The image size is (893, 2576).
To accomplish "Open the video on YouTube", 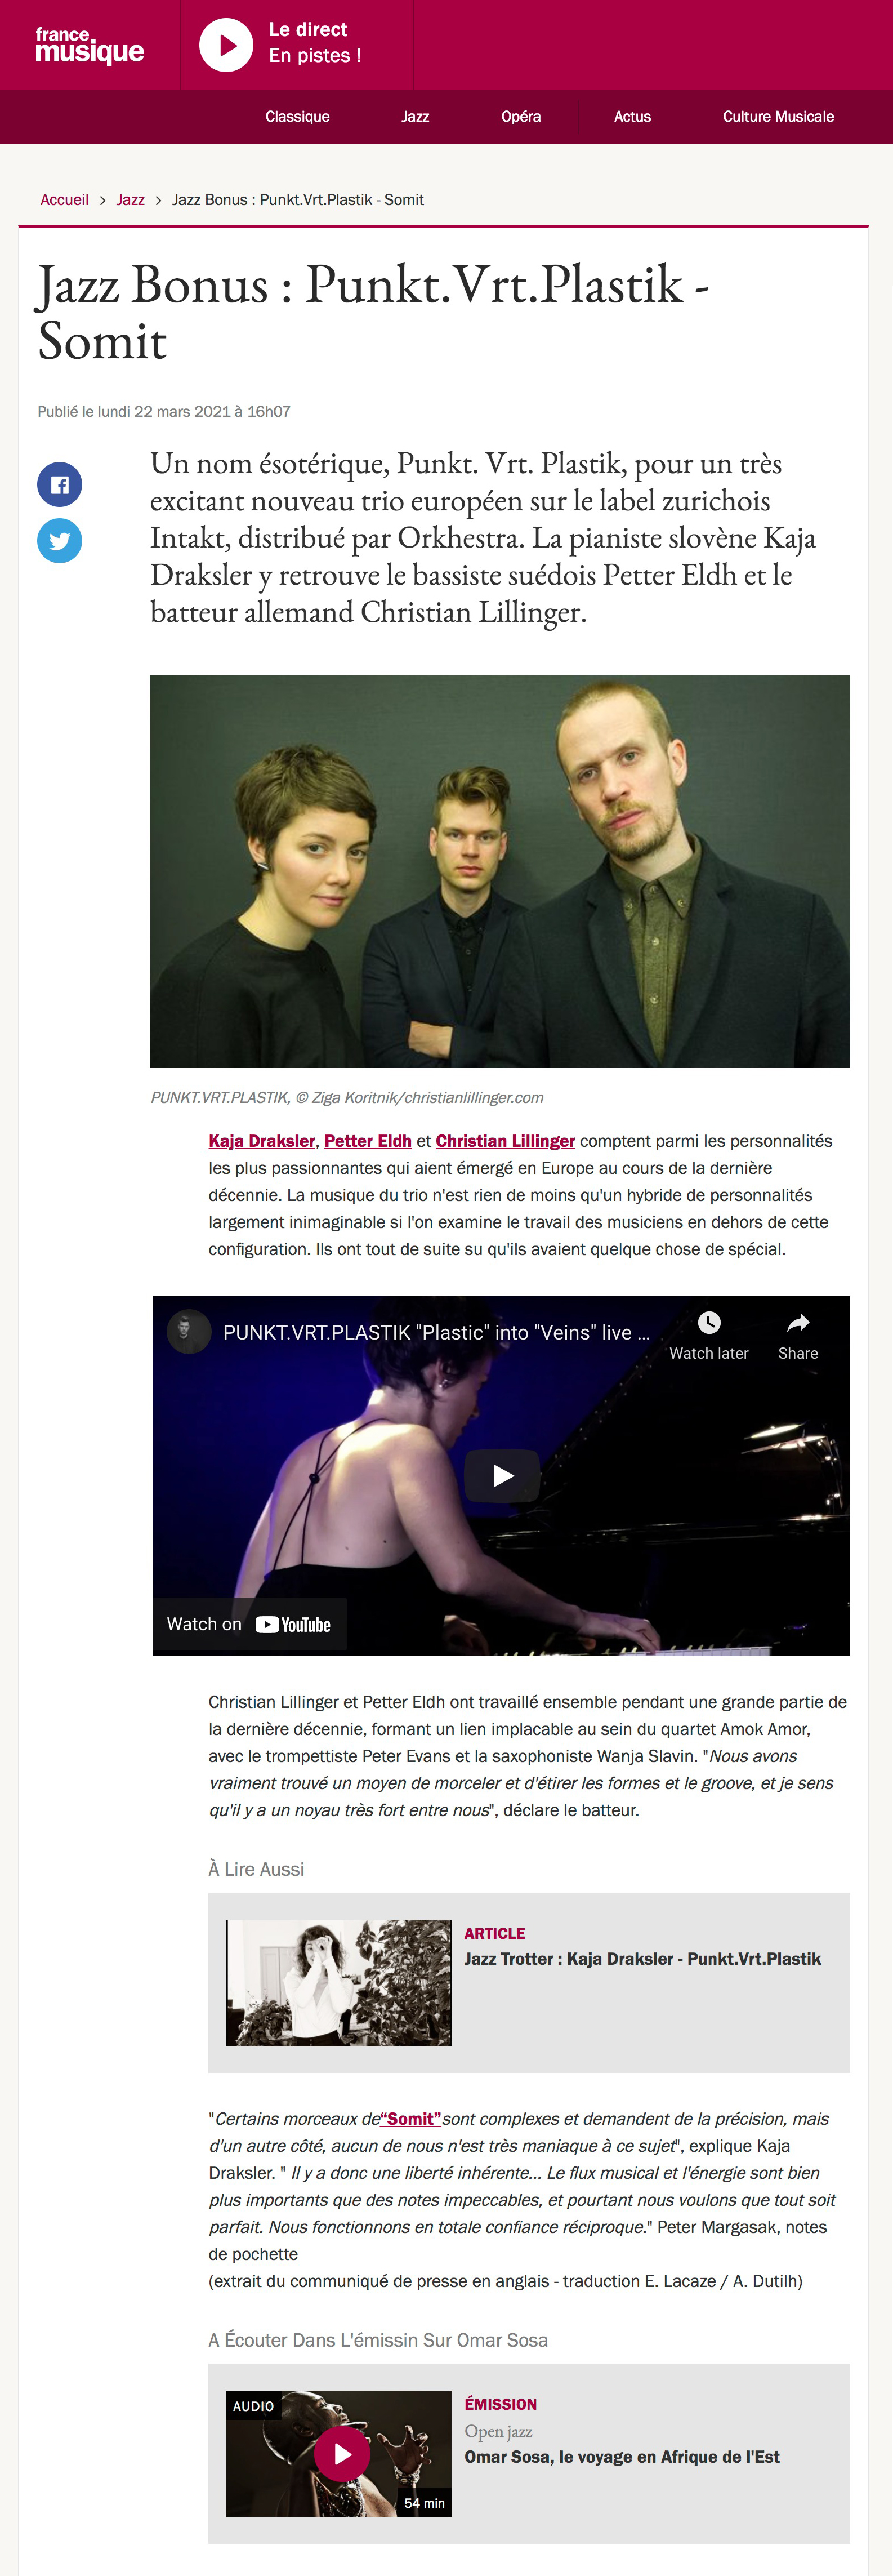I will click(x=249, y=1624).
